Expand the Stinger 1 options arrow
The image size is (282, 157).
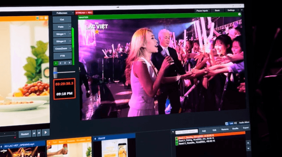click(70, 34)
